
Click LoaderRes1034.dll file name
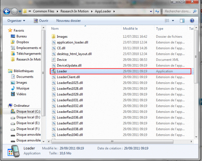coord(70,111)
